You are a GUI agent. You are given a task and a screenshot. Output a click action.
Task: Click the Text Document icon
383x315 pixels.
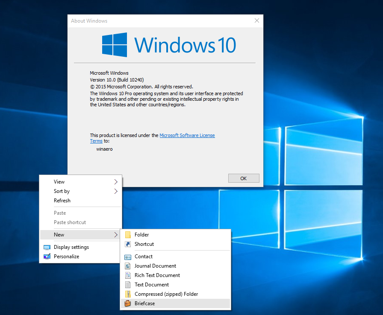(128, 285)
